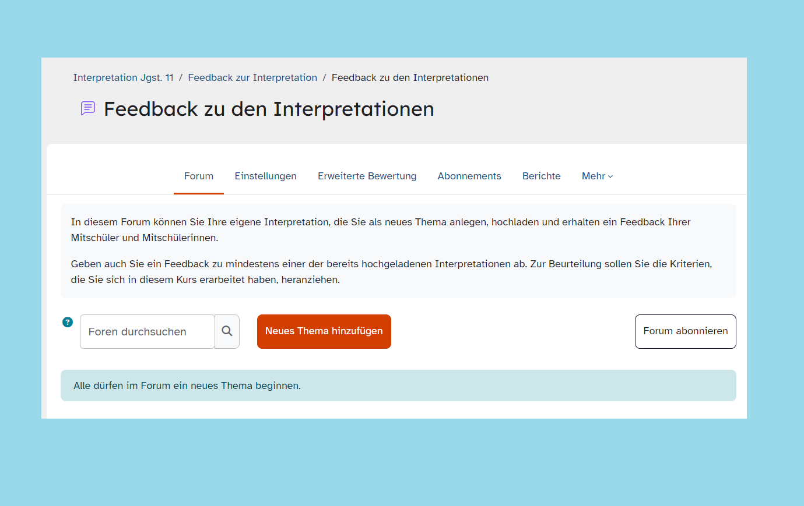Click the Forum abonnieren button
Screen dimensions: 804x506
(x=685, y=331)
